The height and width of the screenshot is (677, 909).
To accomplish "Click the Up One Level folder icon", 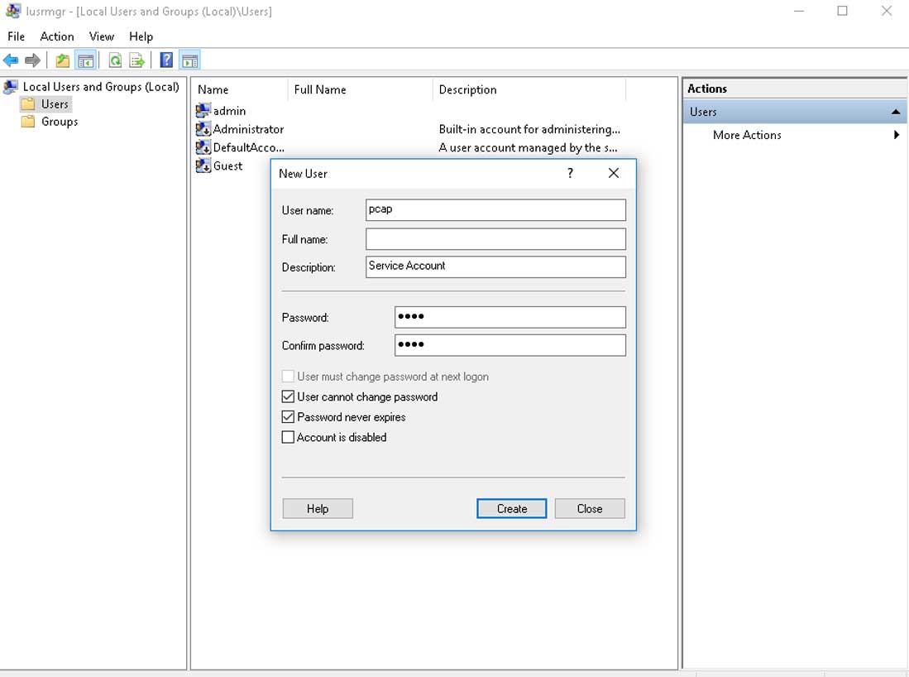I will 63,60.
